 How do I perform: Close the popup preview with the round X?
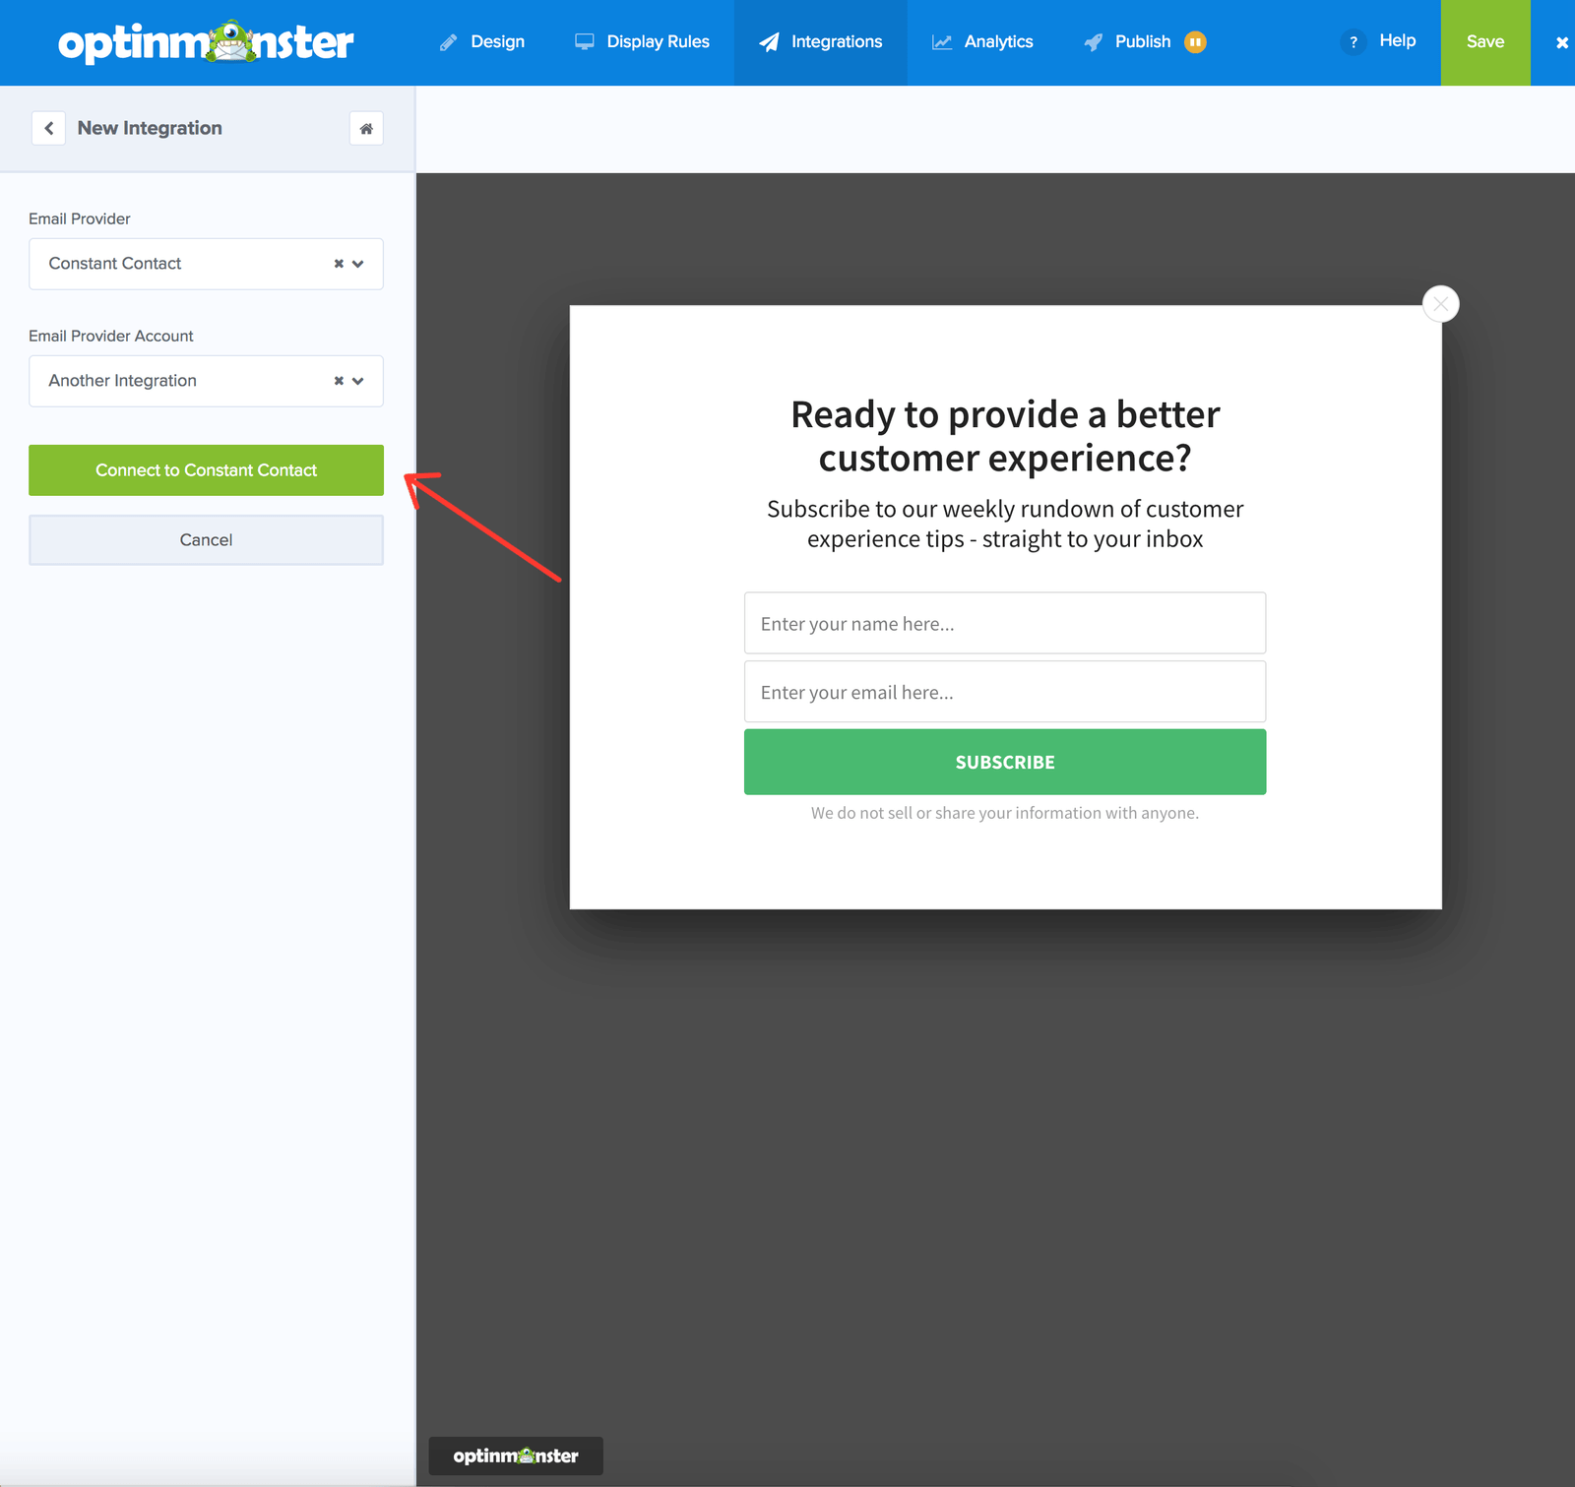pos(1441,304)
